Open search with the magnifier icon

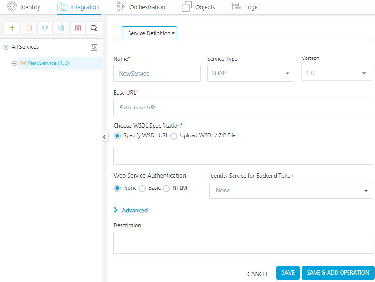[x=94, y=28]
